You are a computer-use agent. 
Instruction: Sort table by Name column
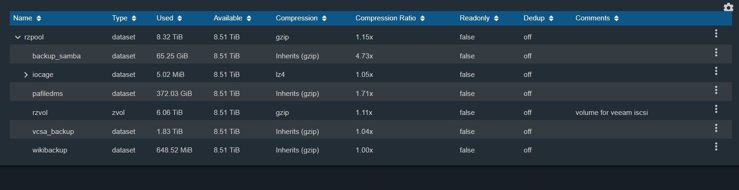(27, 18)
